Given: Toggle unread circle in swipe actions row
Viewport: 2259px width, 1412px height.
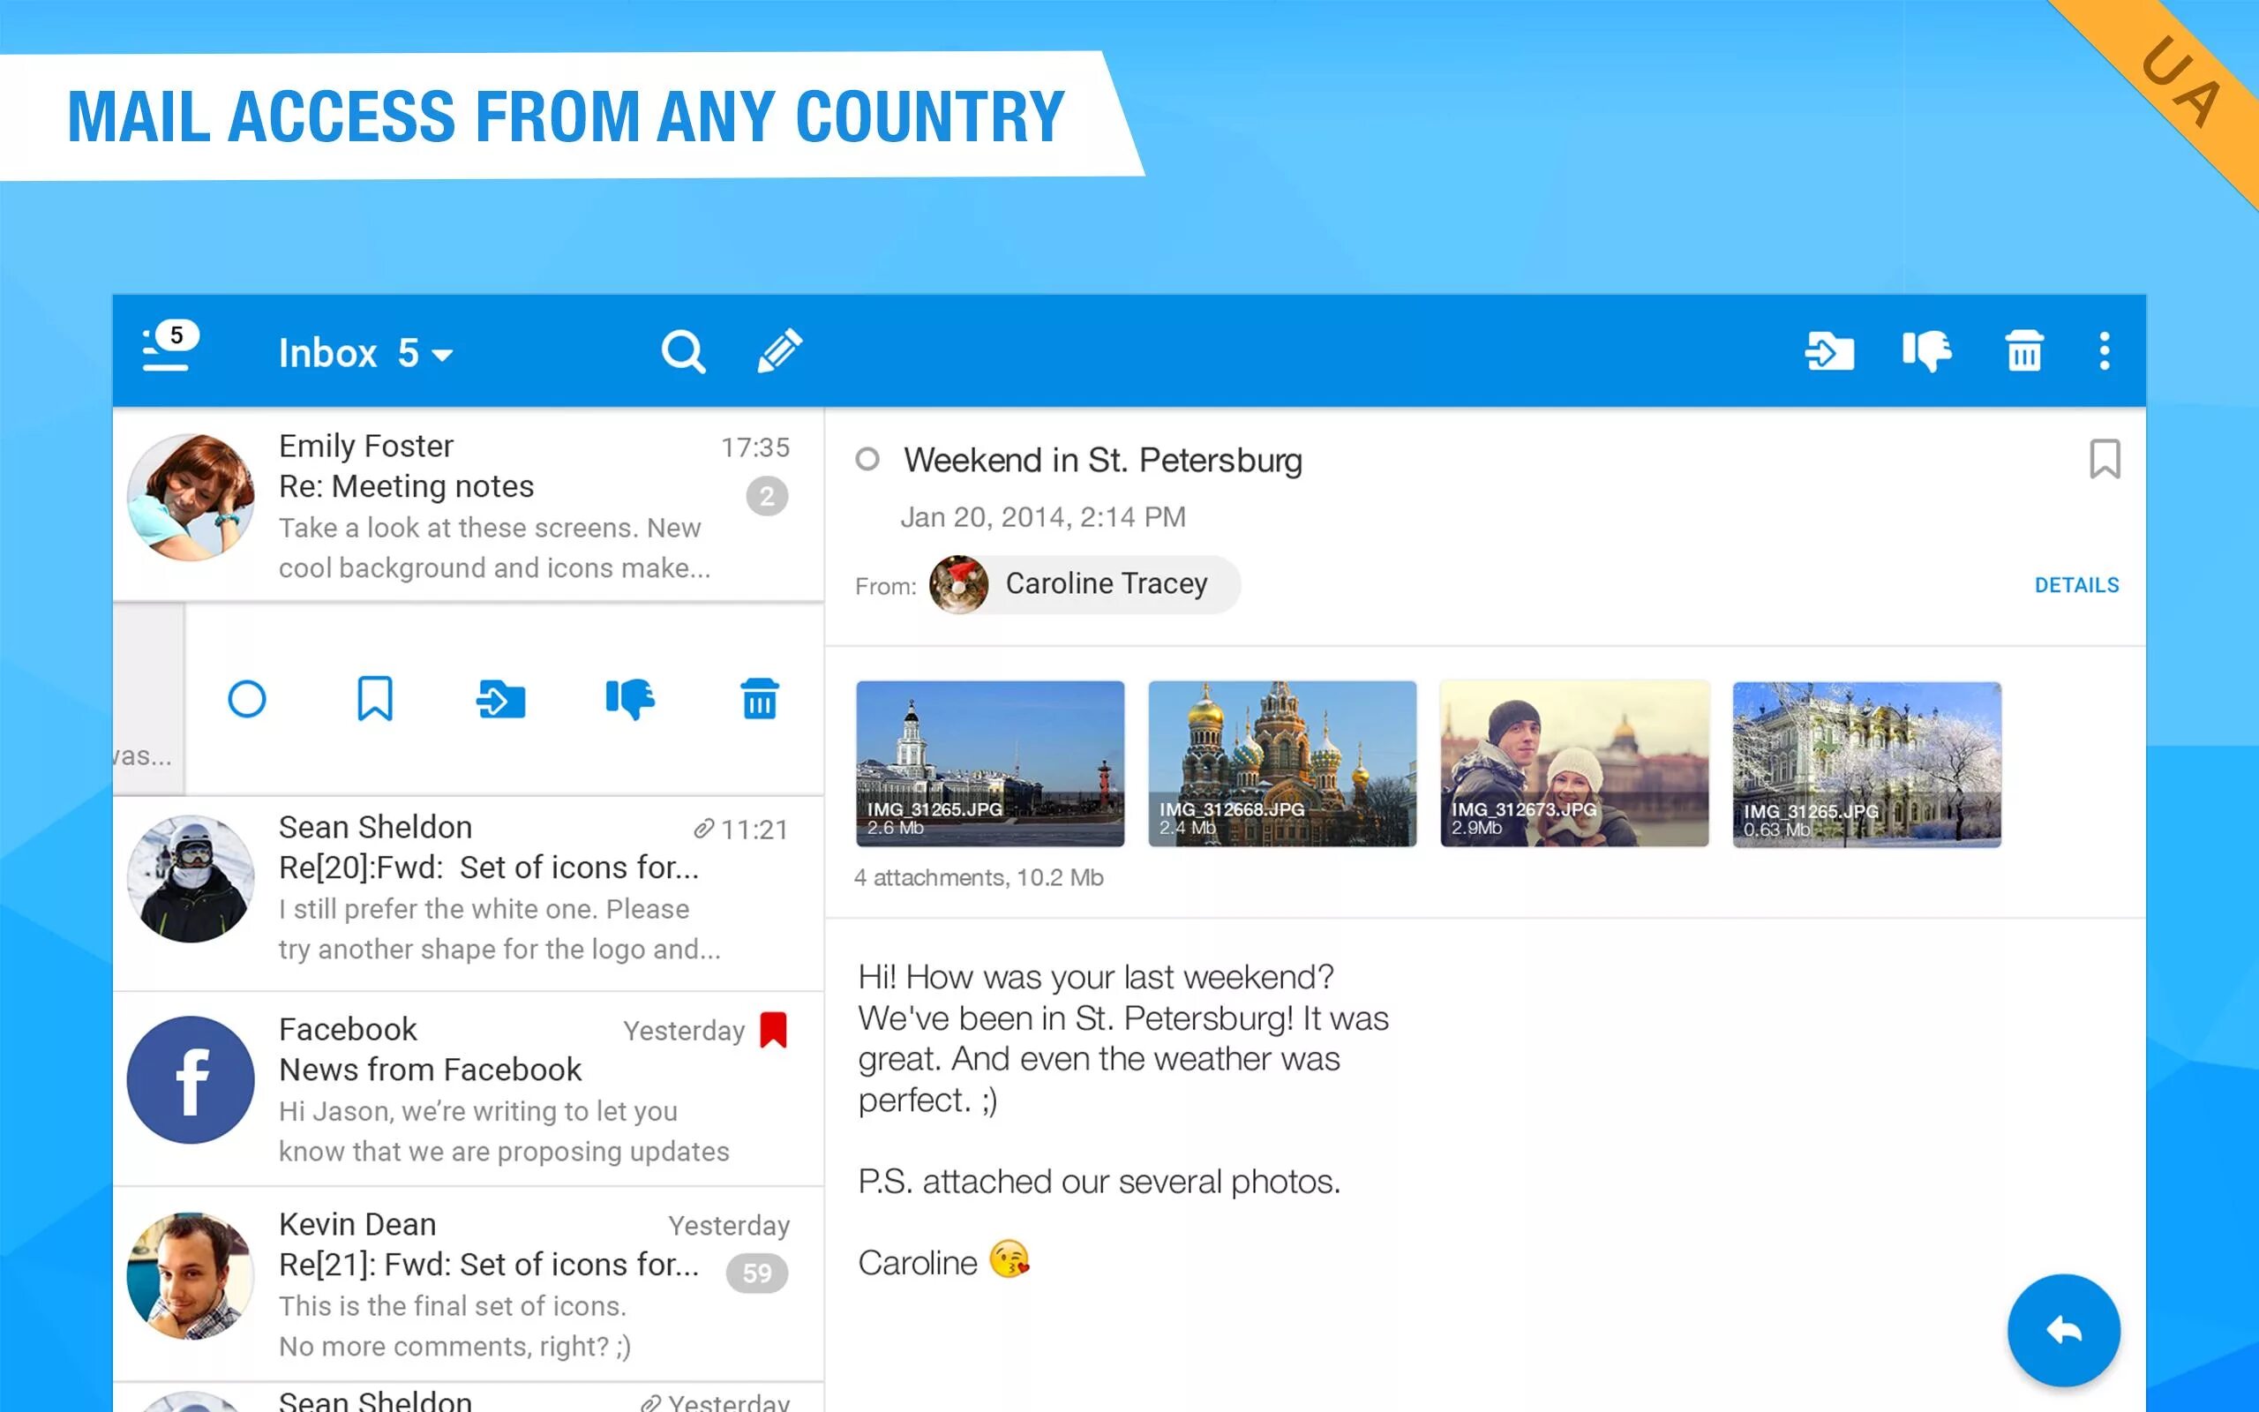Looking at the screenshot, I should tap(246, 699).
